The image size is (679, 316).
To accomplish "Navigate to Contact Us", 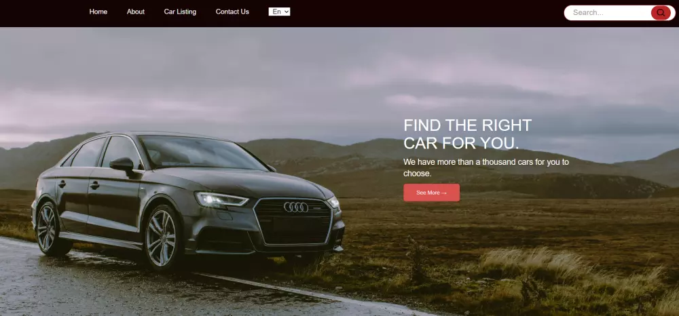I will pos(232,12).
